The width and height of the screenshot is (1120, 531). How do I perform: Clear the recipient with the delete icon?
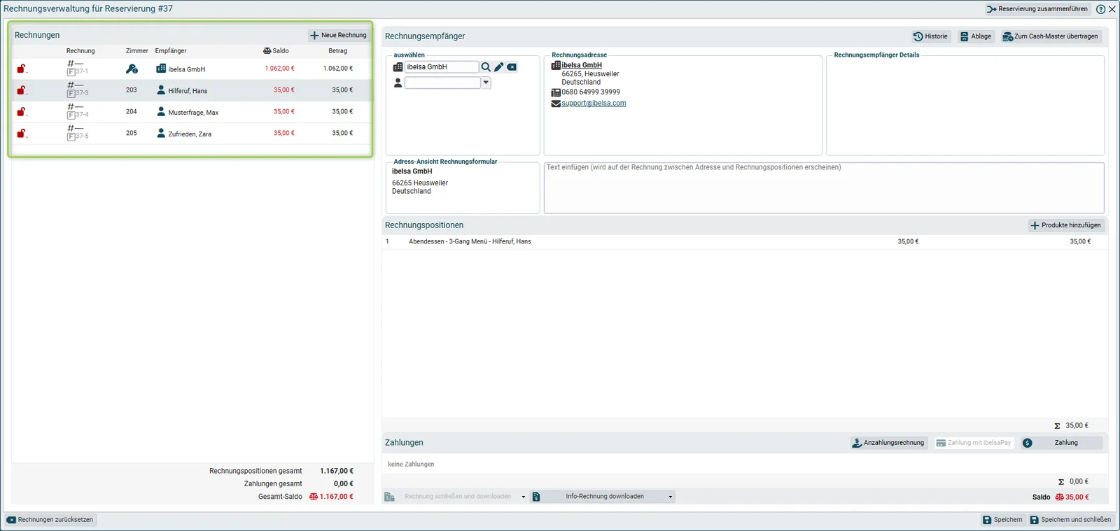point(512,67)
